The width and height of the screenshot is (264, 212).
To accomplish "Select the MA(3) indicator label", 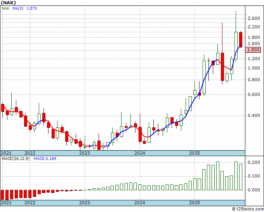I will point(18,9).
